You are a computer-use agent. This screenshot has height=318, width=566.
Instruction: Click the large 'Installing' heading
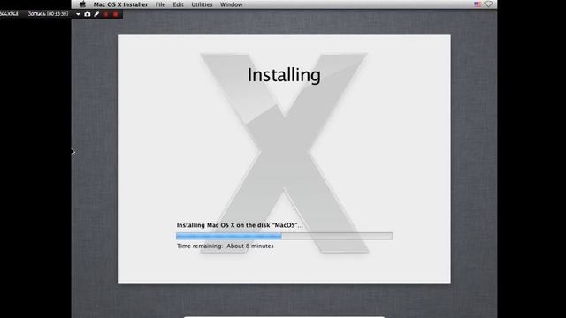click(284, 75)
